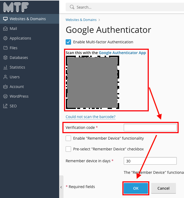Screen dimensions: 184x198
Task: Uncheck Enable Multi-factor Authentication checkbox
Action: 68,42
